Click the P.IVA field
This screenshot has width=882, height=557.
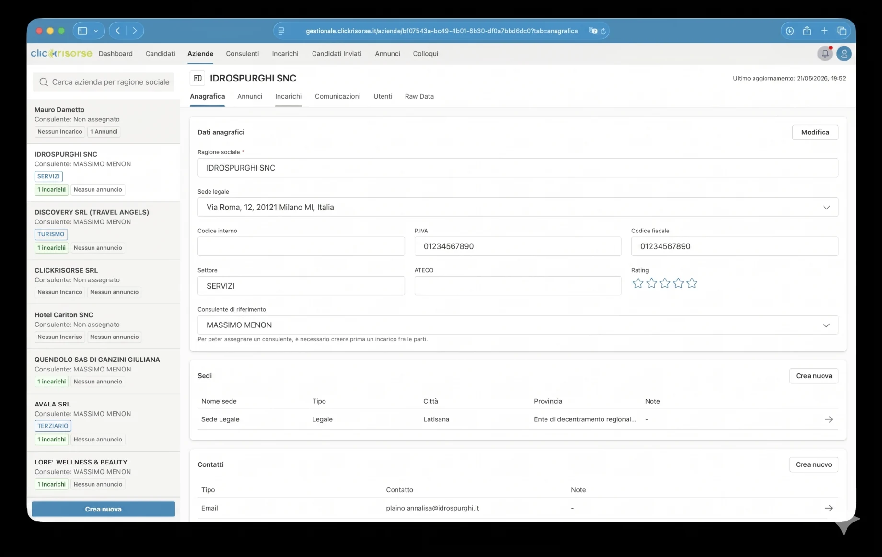pyautogui.click(x=518, y=246)
